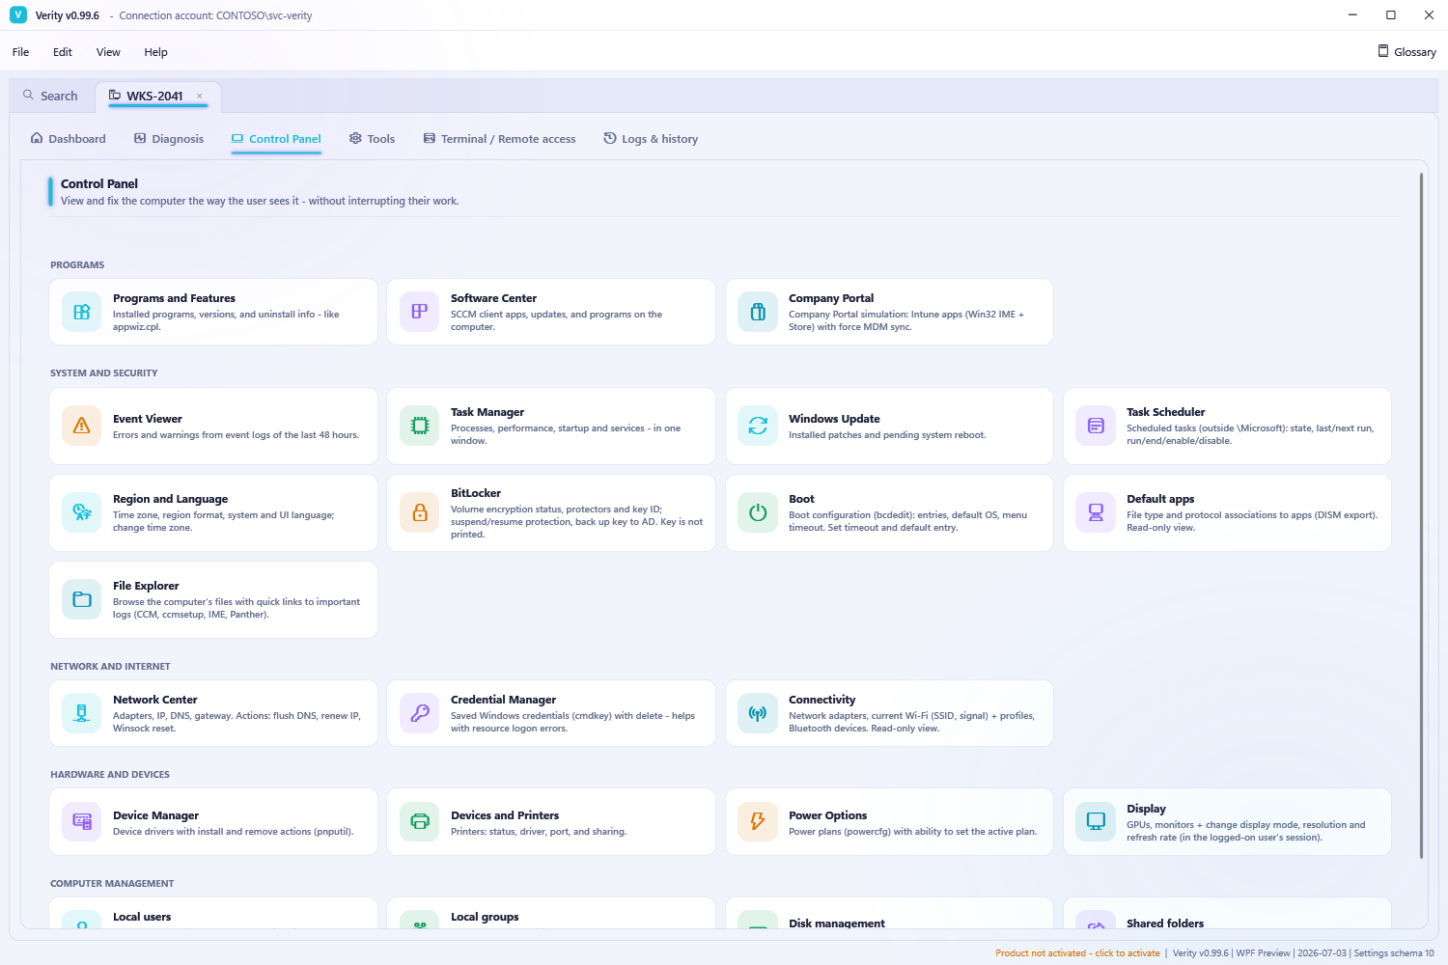Open the Shared folders card
The image size is (1448, 965).
pos(1227,914)
